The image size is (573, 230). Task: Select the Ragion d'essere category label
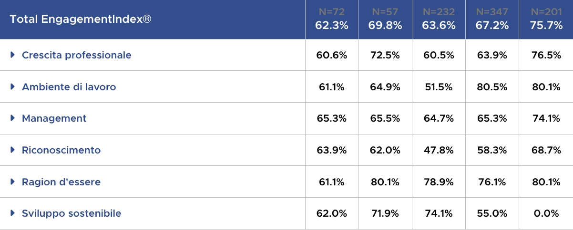tap(61, 182)
